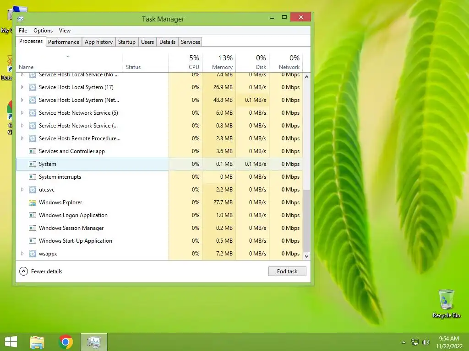Open the View menu
Viewport: 469px width, 351px height.
65,31
